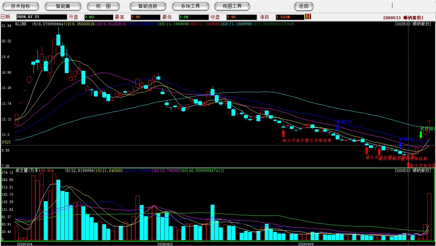
Task: Open the 视 图 view button
Action: pyautogui.click(x=104, y=6)
